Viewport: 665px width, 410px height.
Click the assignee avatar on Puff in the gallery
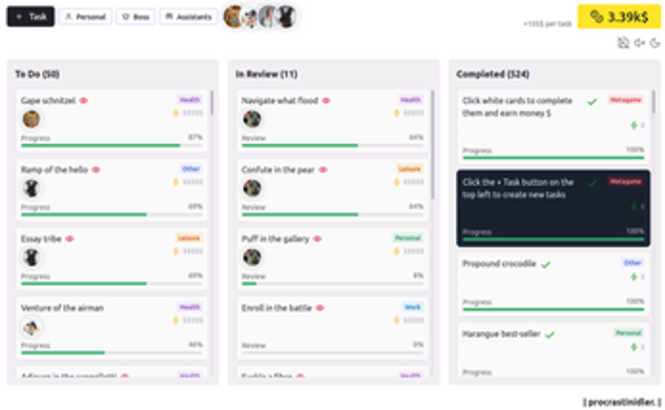coord(252,257)
